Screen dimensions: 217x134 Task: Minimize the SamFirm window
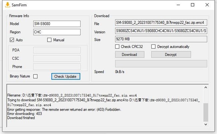pyautogui.click(x=177, y=5)
